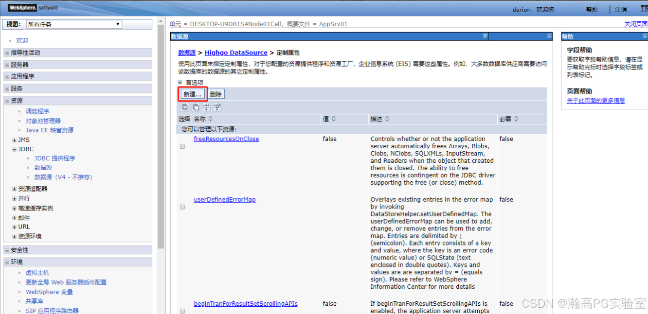This screenshot has height=314, width=648.
Task: Open 欢迎 link in navigation
Action: [x=22, y=41]
